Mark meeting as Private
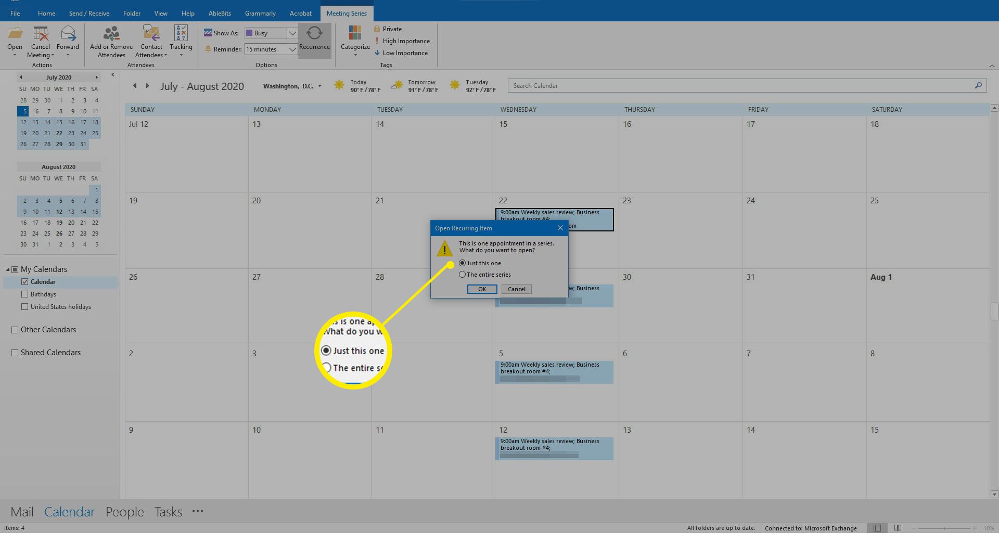 pyautogui.click(x=388, y=29)
